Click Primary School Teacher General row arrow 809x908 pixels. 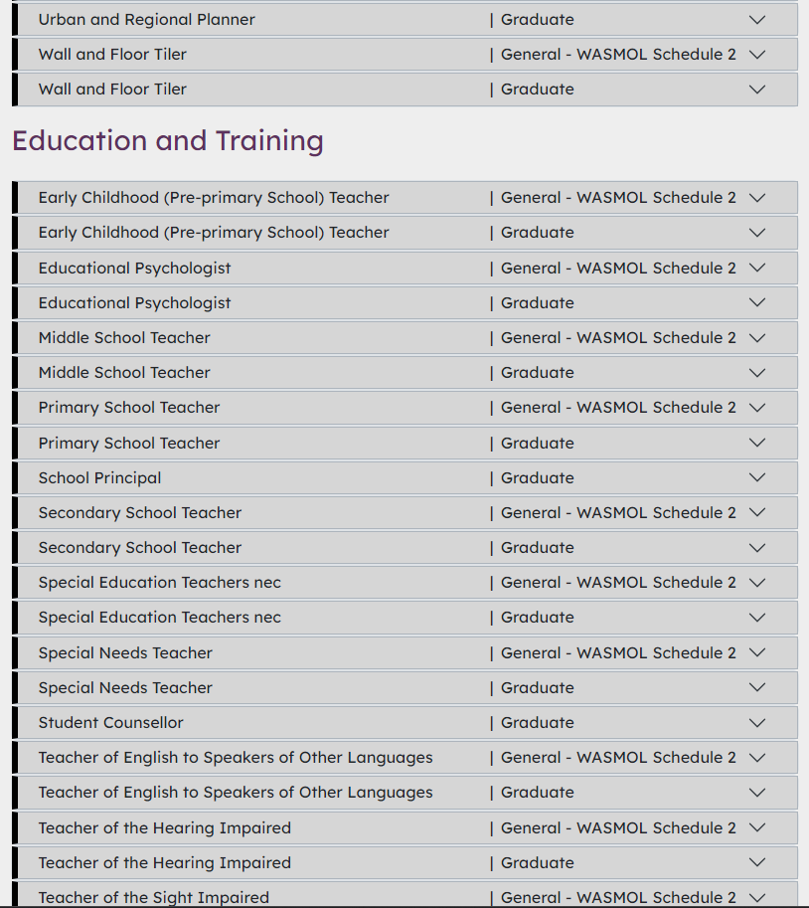coord(757,408)
